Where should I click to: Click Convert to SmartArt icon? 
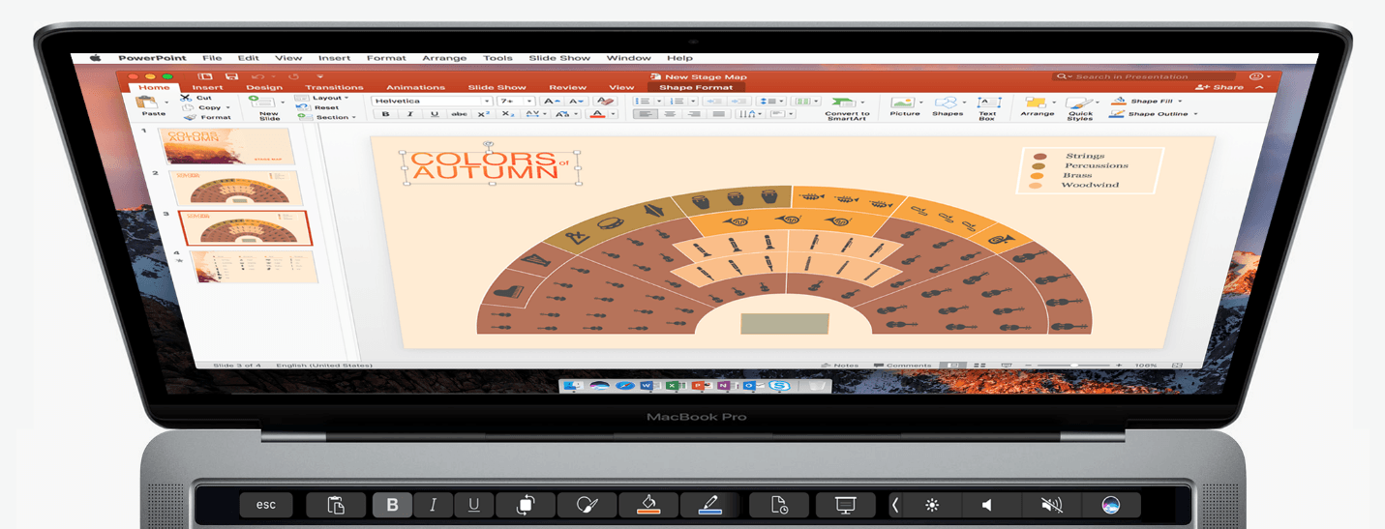coord(844,102)
